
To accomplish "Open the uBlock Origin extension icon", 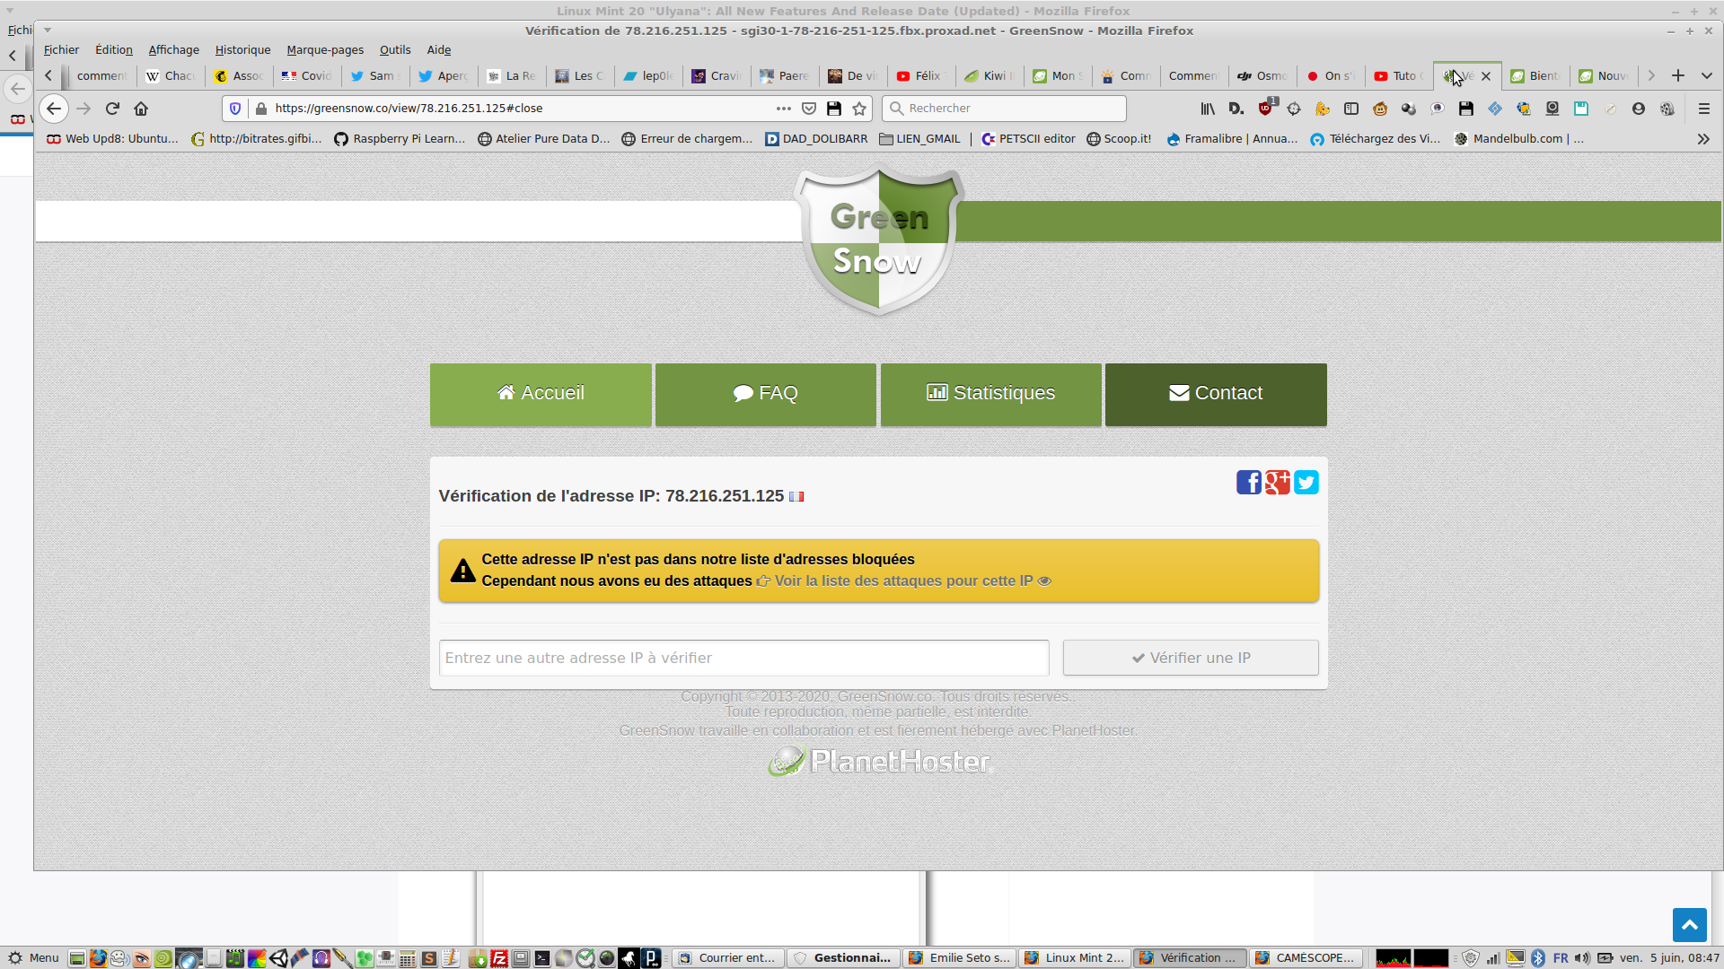I will (x=1265, y=109).
